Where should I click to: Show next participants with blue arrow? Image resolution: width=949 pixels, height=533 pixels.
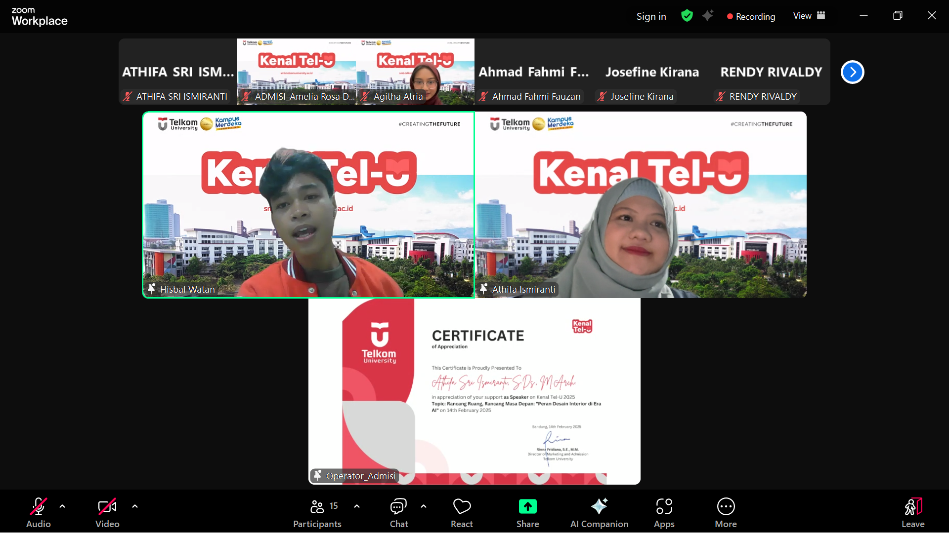coord(852,72)
